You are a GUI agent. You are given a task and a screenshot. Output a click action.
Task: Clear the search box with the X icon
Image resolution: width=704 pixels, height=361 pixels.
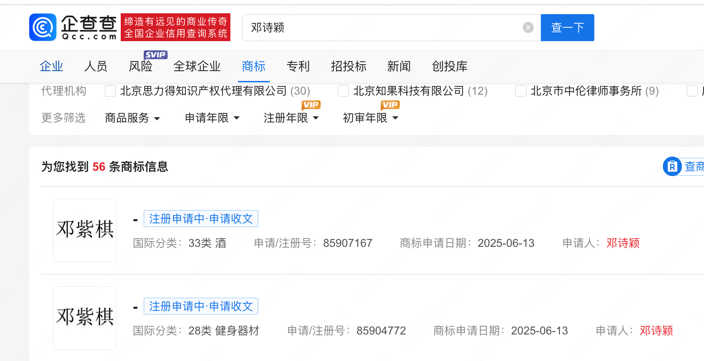(x=528, y=27)
